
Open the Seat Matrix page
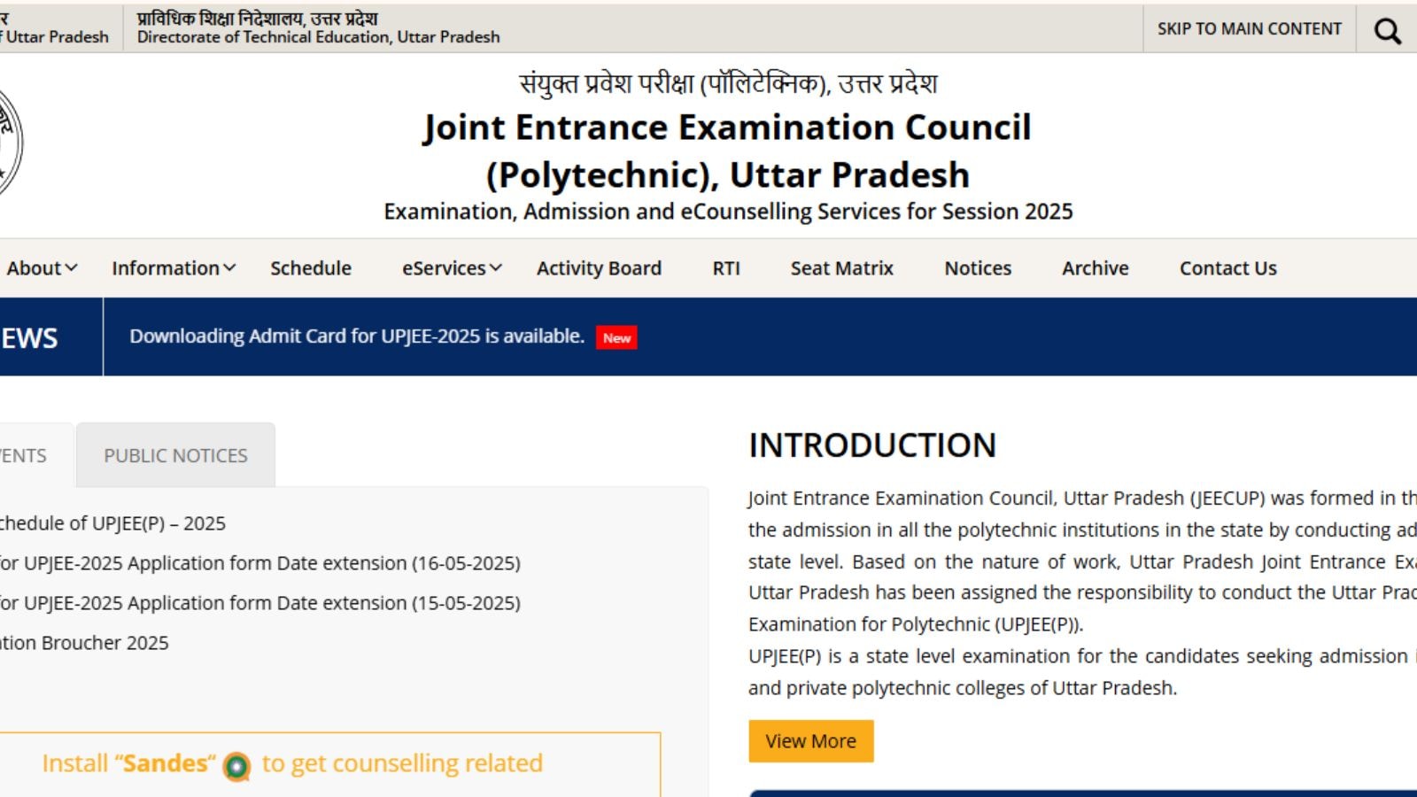842,268
